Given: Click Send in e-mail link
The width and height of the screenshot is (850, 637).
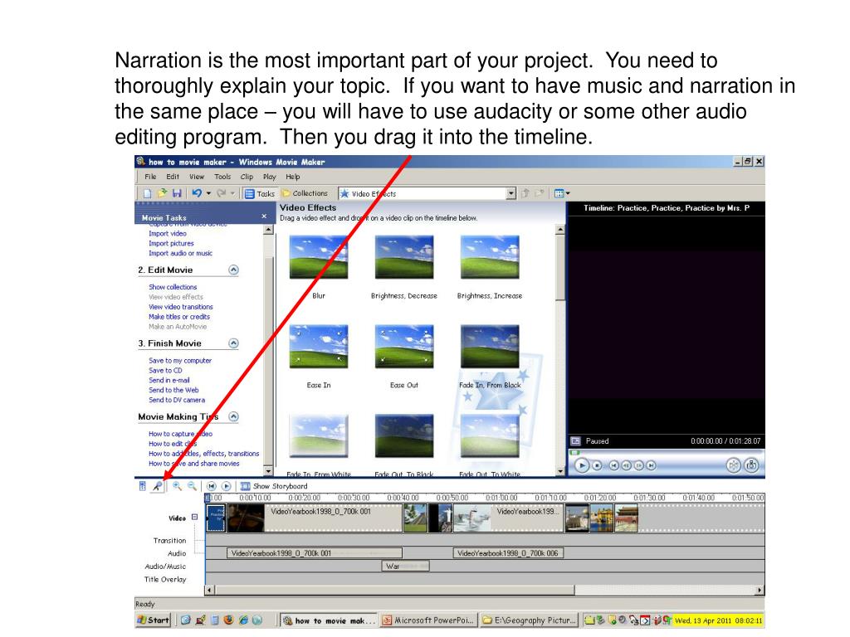Looking at the screenshot, I should (x=169, y=380).
